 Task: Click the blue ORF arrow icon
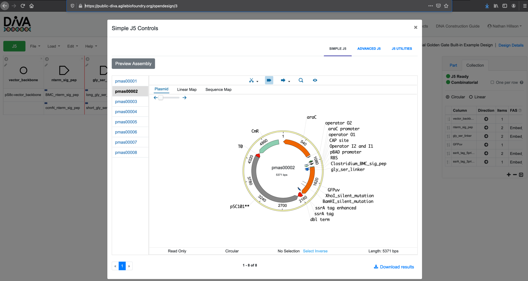(x=283, y=80)
